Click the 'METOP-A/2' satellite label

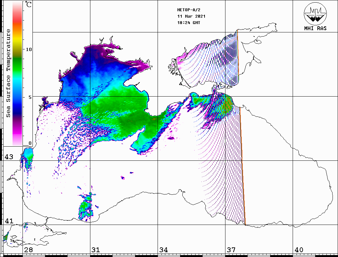point(189,10)
